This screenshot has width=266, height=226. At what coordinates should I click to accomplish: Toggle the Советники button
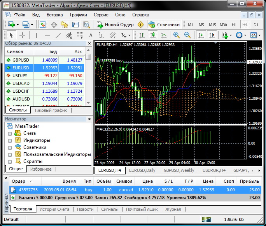click(164, 25)
